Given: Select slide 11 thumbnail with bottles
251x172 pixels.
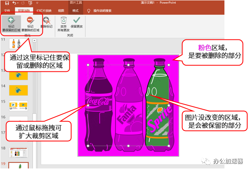Looking at the screenshot, I should [x=18, y=43].
